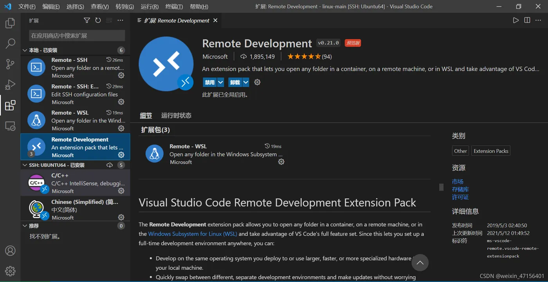Viewport: 548px width, 282px height.
Task: Open extensions panel more actions menu
Action: [x=120, y=20]
